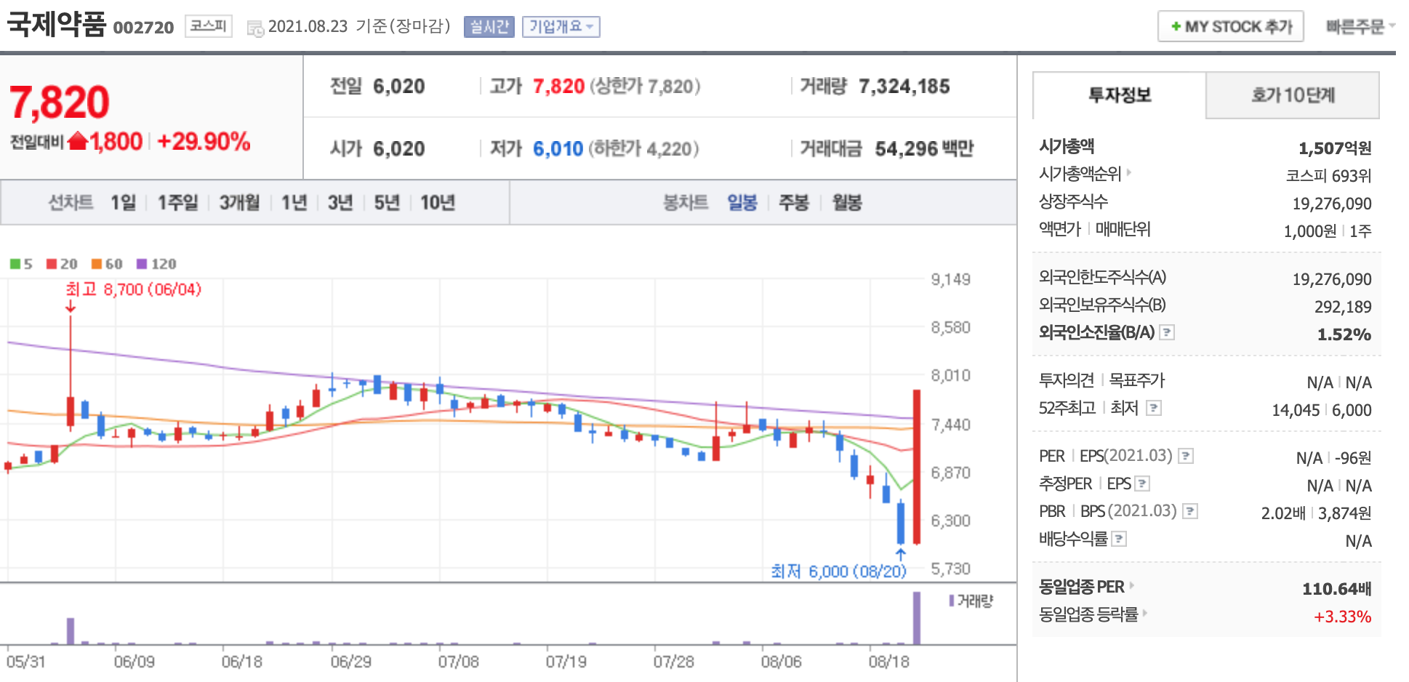The width and height of the screenshot is (1409, 682).
Task: Select the 1일 line chart period
Action: click(123, 202)
